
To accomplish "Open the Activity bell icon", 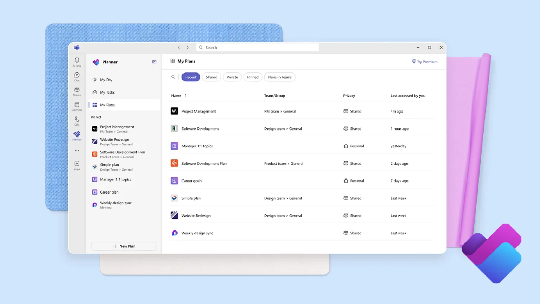I will [x=77, y=62].
